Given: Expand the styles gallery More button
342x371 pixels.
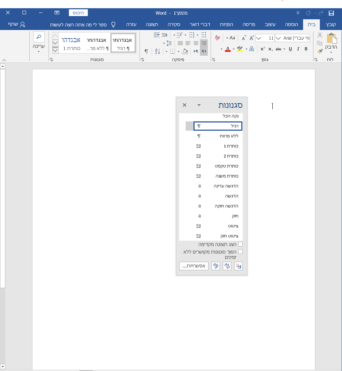Looking at the screenshot, I should click(x=55, y=50).
